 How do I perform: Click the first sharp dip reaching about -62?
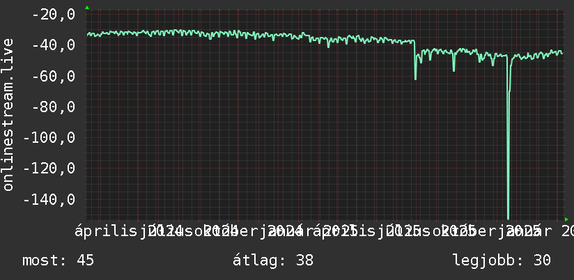(x=415, y=79)
